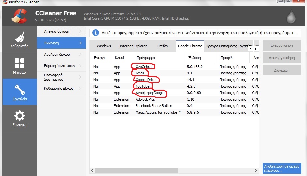
Task: Switch to the Windows tab
Action: pos(104,46)
